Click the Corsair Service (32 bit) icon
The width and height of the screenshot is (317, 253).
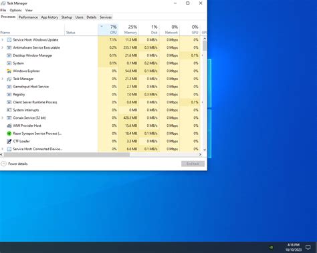tap(9, 117)
